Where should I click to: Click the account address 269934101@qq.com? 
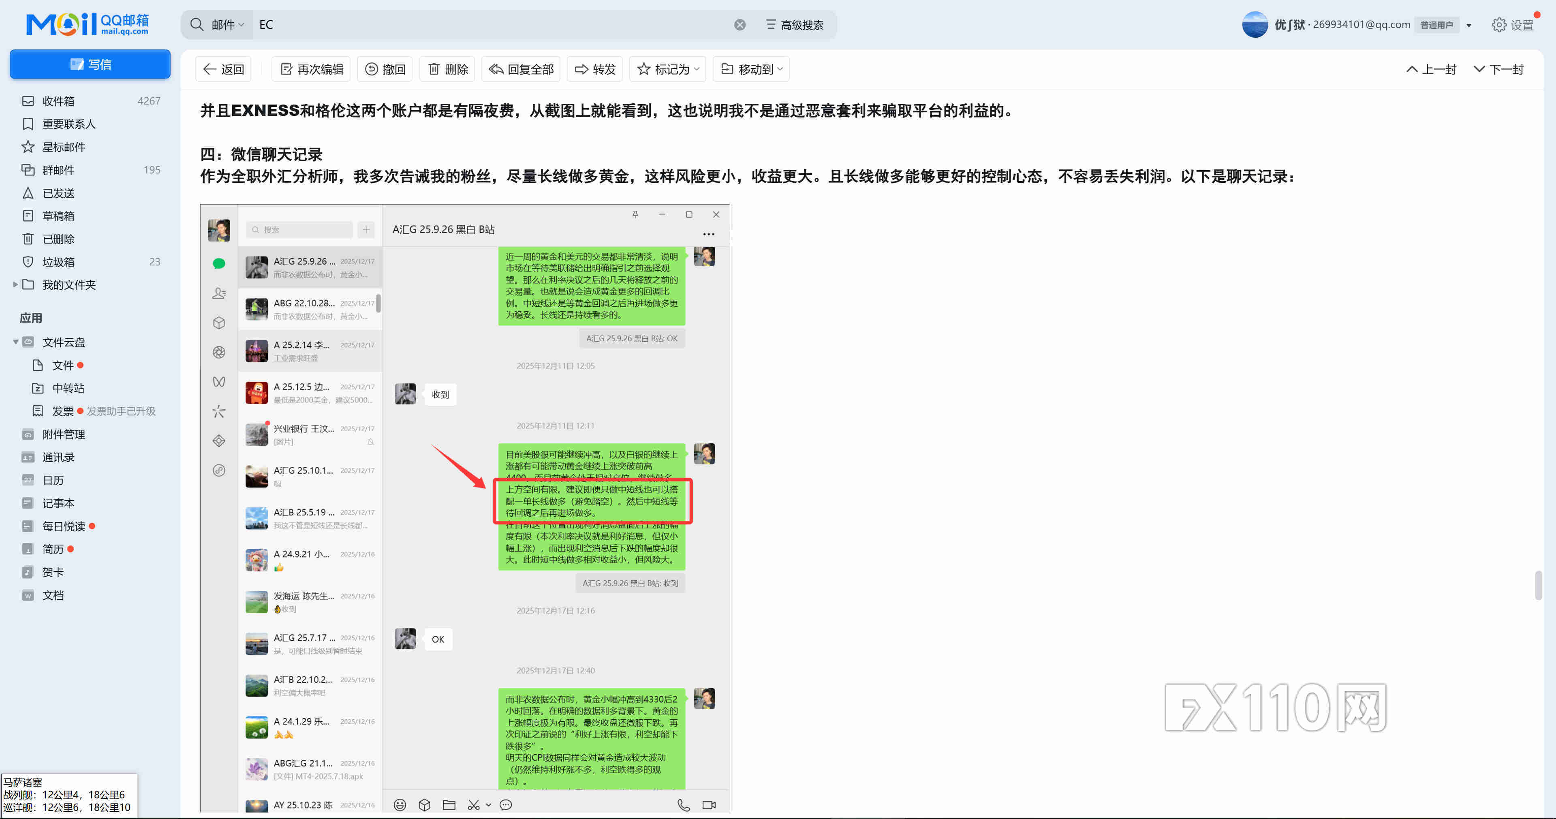pos(1361,25)
